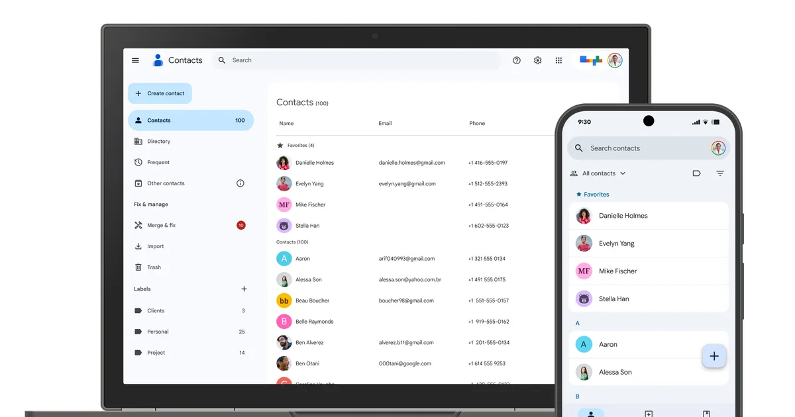Tap the label icon next to the filter
Screen dimensions: 795x417
(x=696, y=173)
